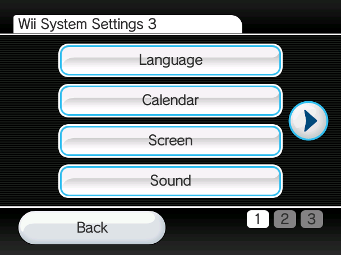Jump to page 3 indicator
Viewport: 341px width, 255px height.
[x=312, y=219]
